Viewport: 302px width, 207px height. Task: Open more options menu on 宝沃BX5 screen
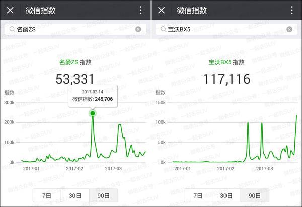292,10
